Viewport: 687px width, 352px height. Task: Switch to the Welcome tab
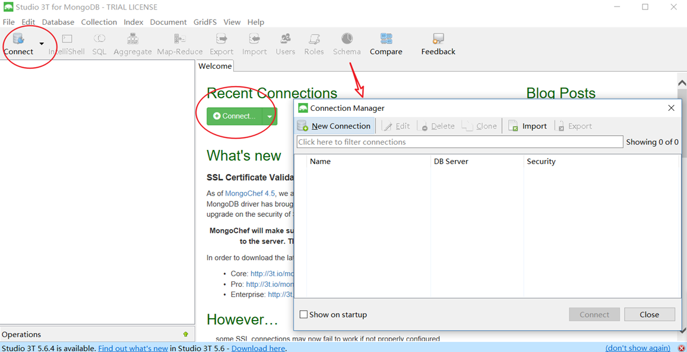pyautogui.click(x=214, y=66)
